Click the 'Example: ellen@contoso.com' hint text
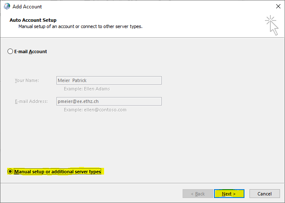Image resolution: width=285 pixels, height=203 pixels. (95, 110)
